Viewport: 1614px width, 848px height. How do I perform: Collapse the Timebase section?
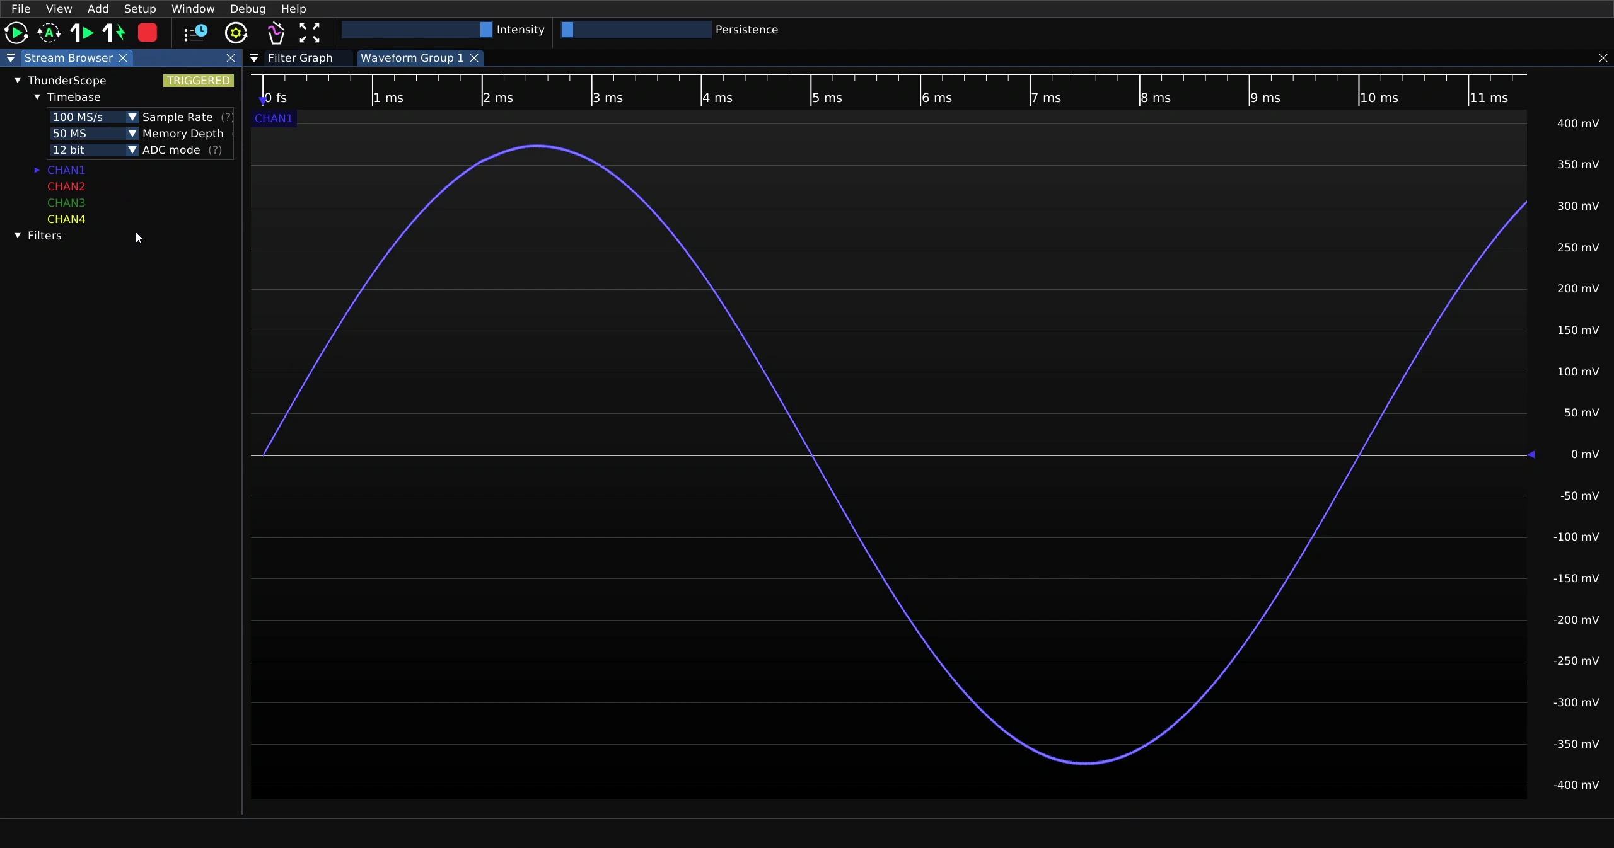click(37, 97)
